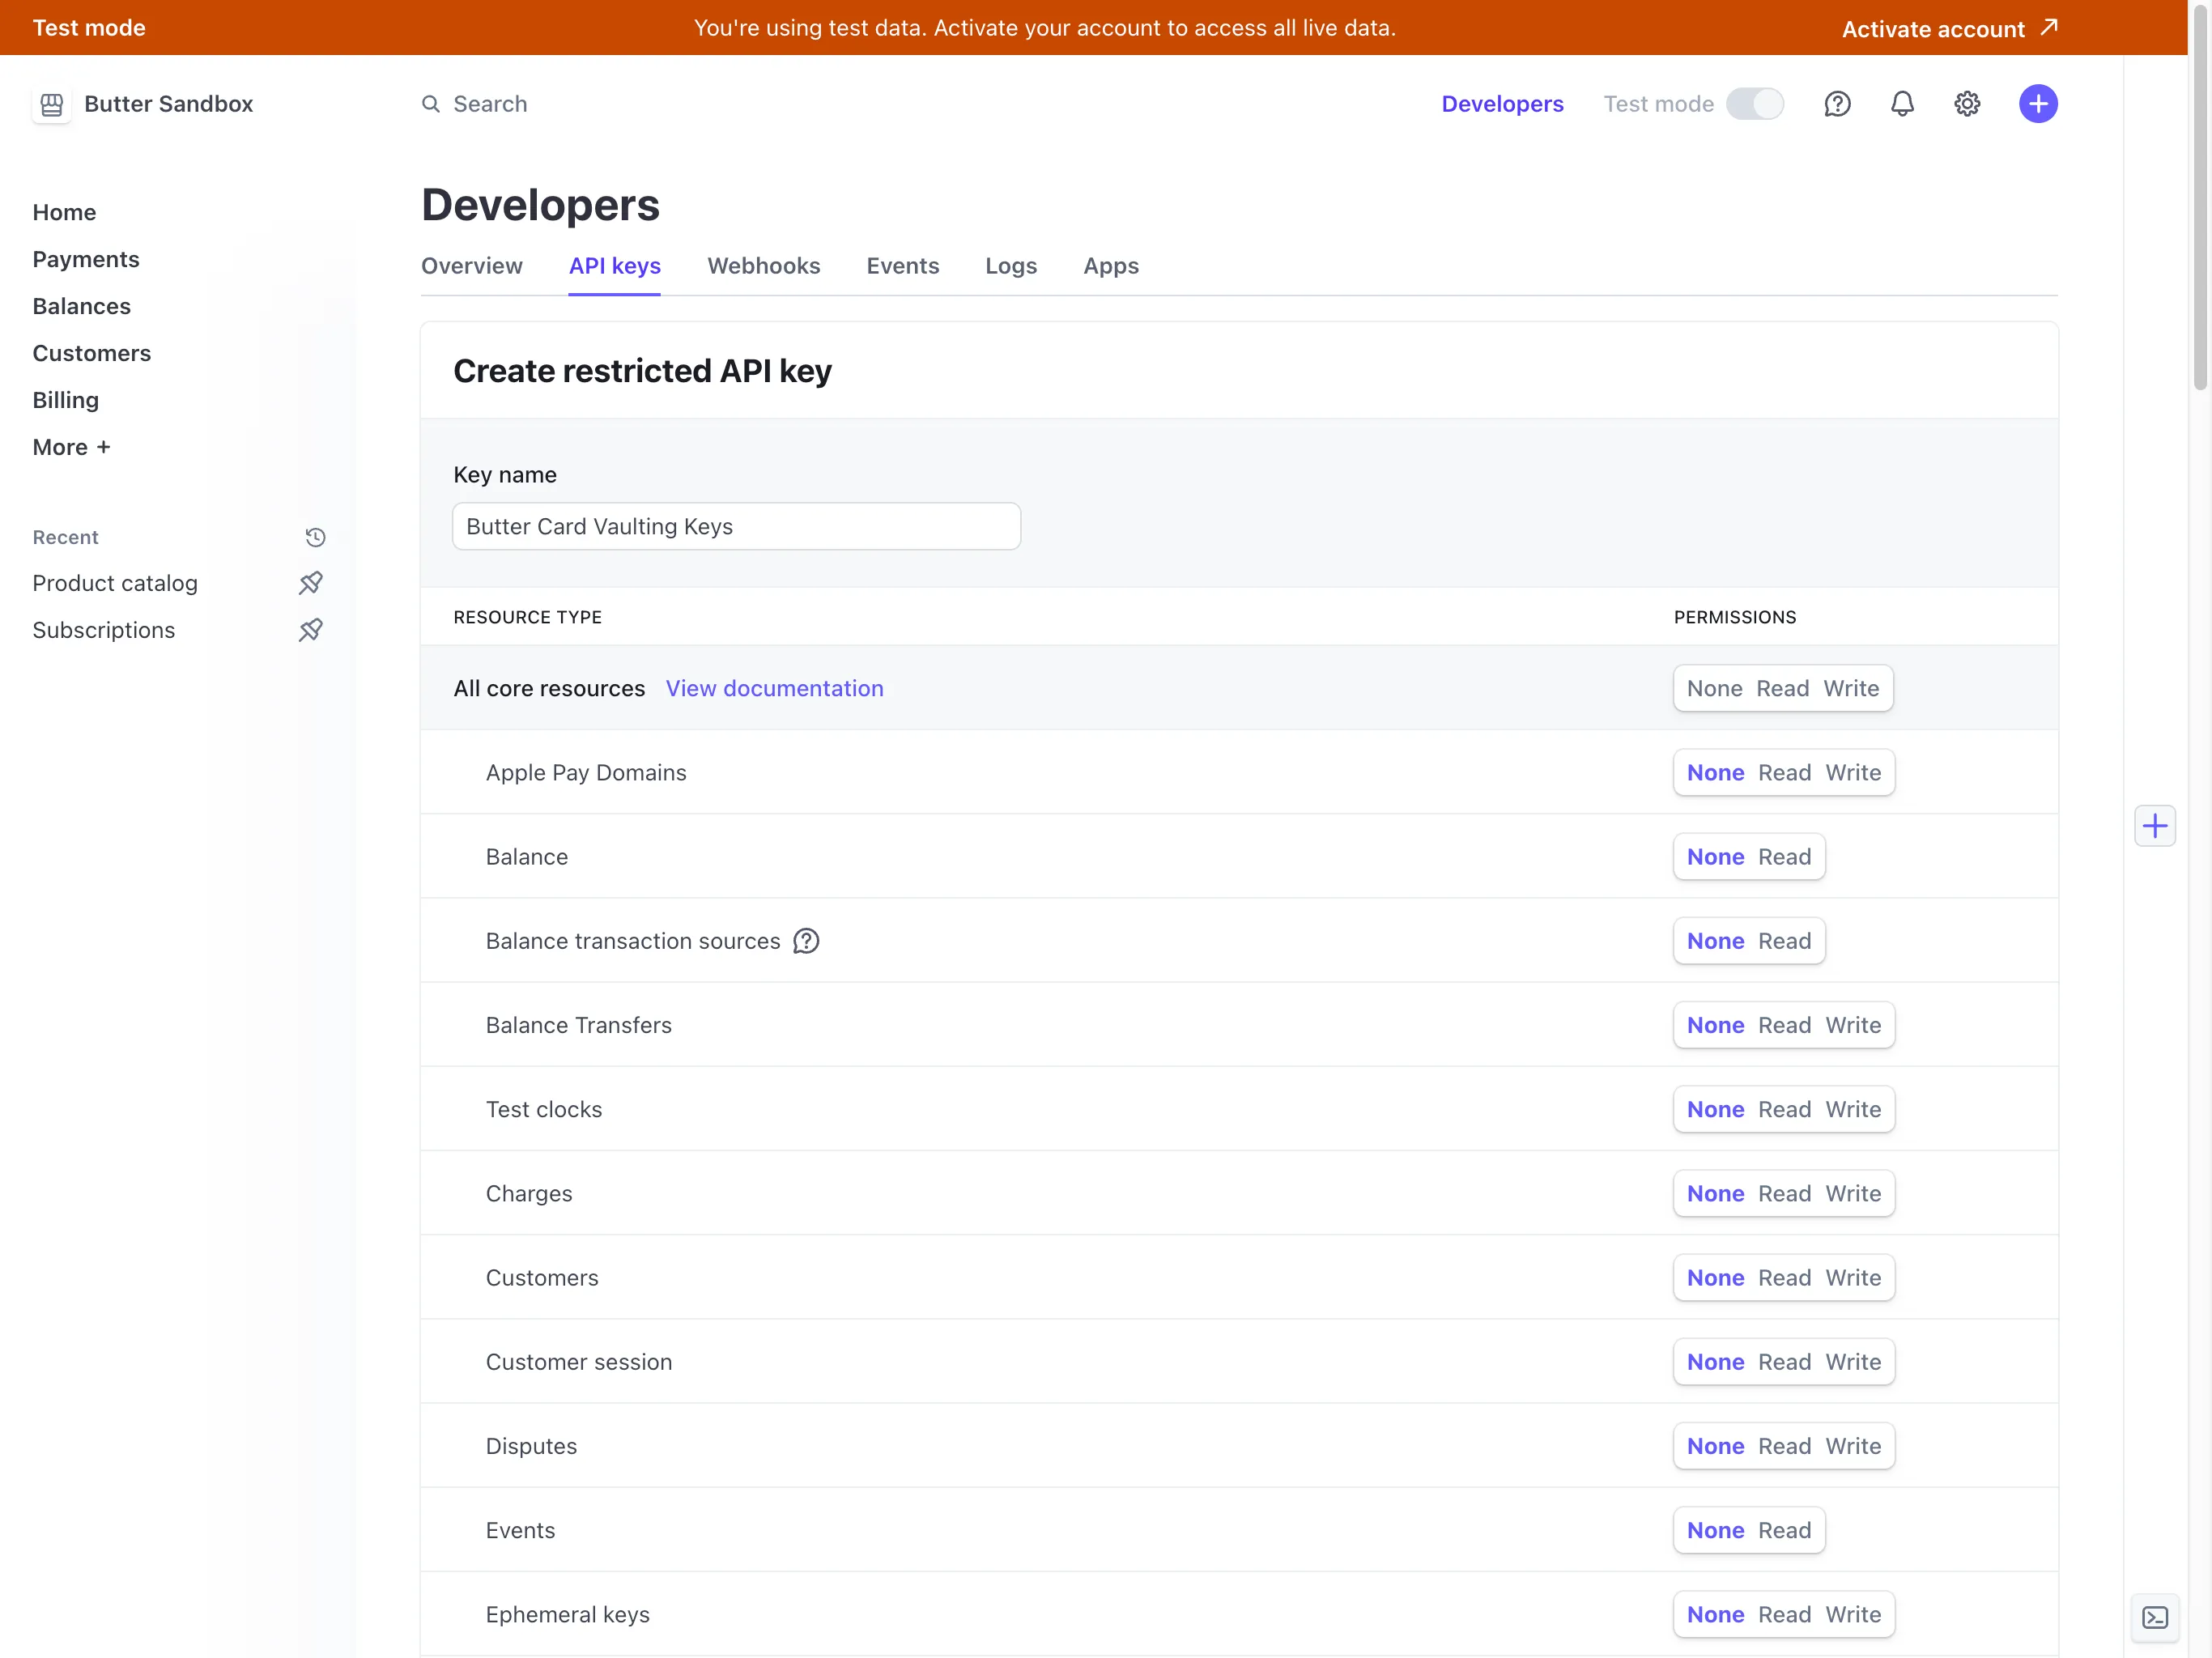Open the Events tab
Screen dimensions: 2212x1658
(x=903, y=266)
